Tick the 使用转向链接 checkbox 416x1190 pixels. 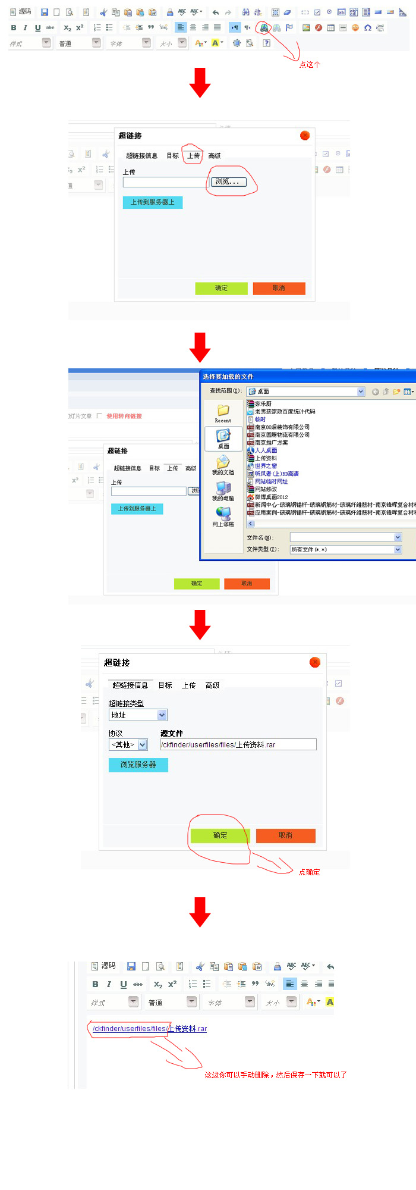pos(99,416)
